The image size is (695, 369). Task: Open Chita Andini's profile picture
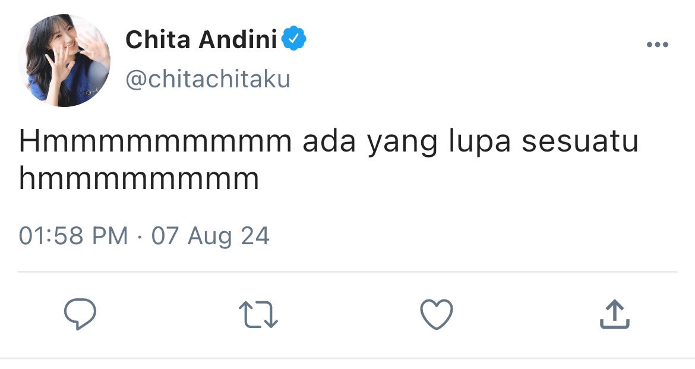[65, 61]
